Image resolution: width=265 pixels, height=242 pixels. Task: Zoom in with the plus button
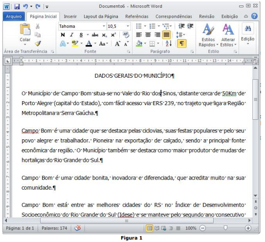248,228
